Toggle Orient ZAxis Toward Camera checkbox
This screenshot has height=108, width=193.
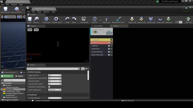click(x=49, y=87)
